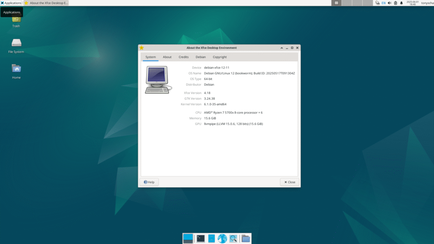The image size is (434, 244).
Task: Click the computer illustration image
Action: (x=159, y=80)
